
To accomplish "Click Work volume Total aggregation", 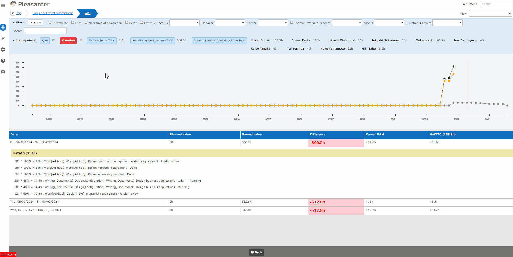I will tap(102, 41).
